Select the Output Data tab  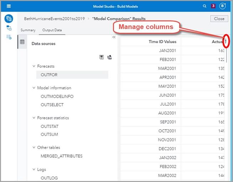pyautogui.click(x=52, y=30)
